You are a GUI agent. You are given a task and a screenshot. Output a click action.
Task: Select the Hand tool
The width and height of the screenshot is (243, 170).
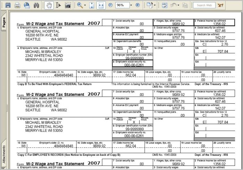[x=49, y=5]
